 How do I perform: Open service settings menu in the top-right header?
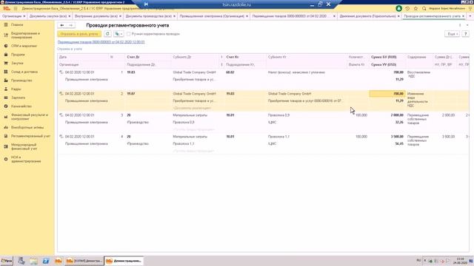pyautogui.click(x=470, y=8)
